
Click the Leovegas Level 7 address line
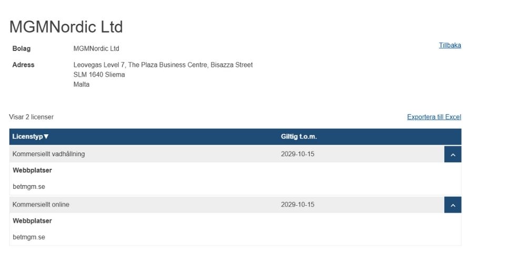(163, 65)
